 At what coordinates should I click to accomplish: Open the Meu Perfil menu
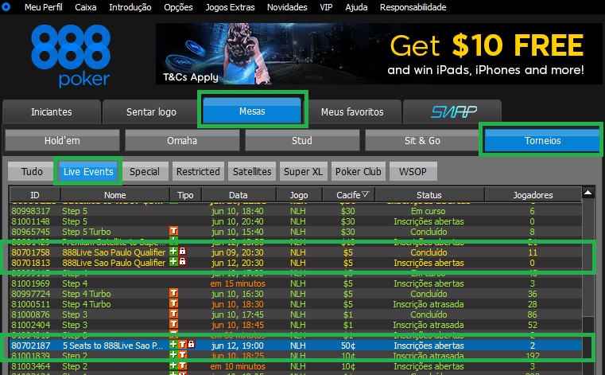43,7
